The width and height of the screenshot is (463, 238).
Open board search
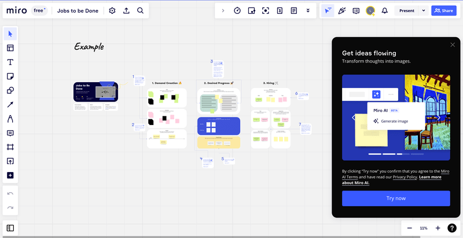[x=141, y=10]
